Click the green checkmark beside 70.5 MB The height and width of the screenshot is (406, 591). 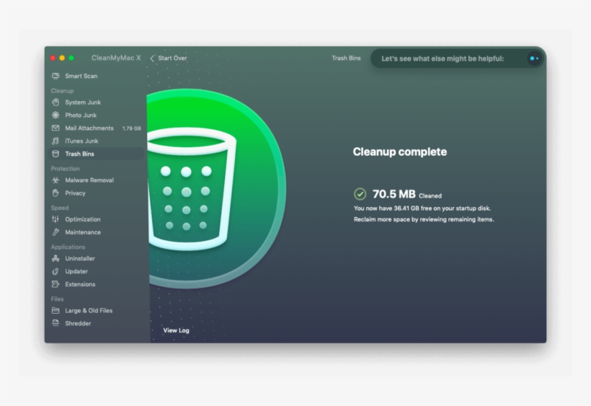tap(360, 194)
